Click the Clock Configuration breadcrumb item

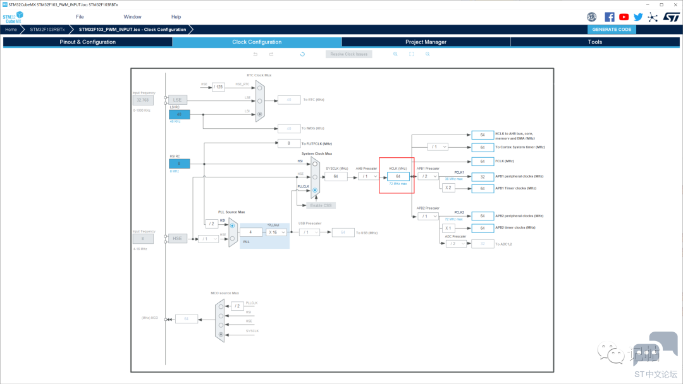pyautogui.click(x=132, y=30)
